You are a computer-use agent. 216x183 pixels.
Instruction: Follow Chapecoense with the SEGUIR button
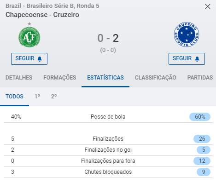[29, 59]
